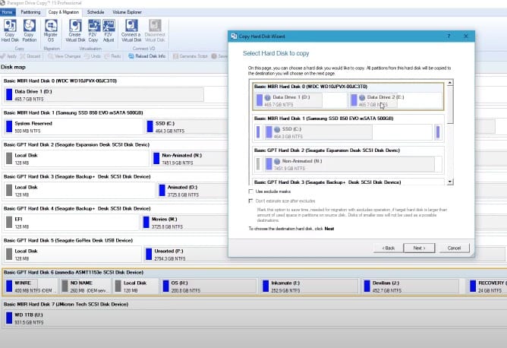Open Create Virtual Disk tool

click(75, 30)
